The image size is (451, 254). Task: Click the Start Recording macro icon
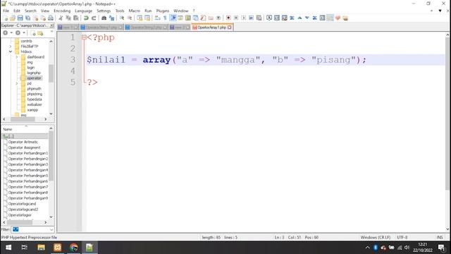[x=228, y=18]
